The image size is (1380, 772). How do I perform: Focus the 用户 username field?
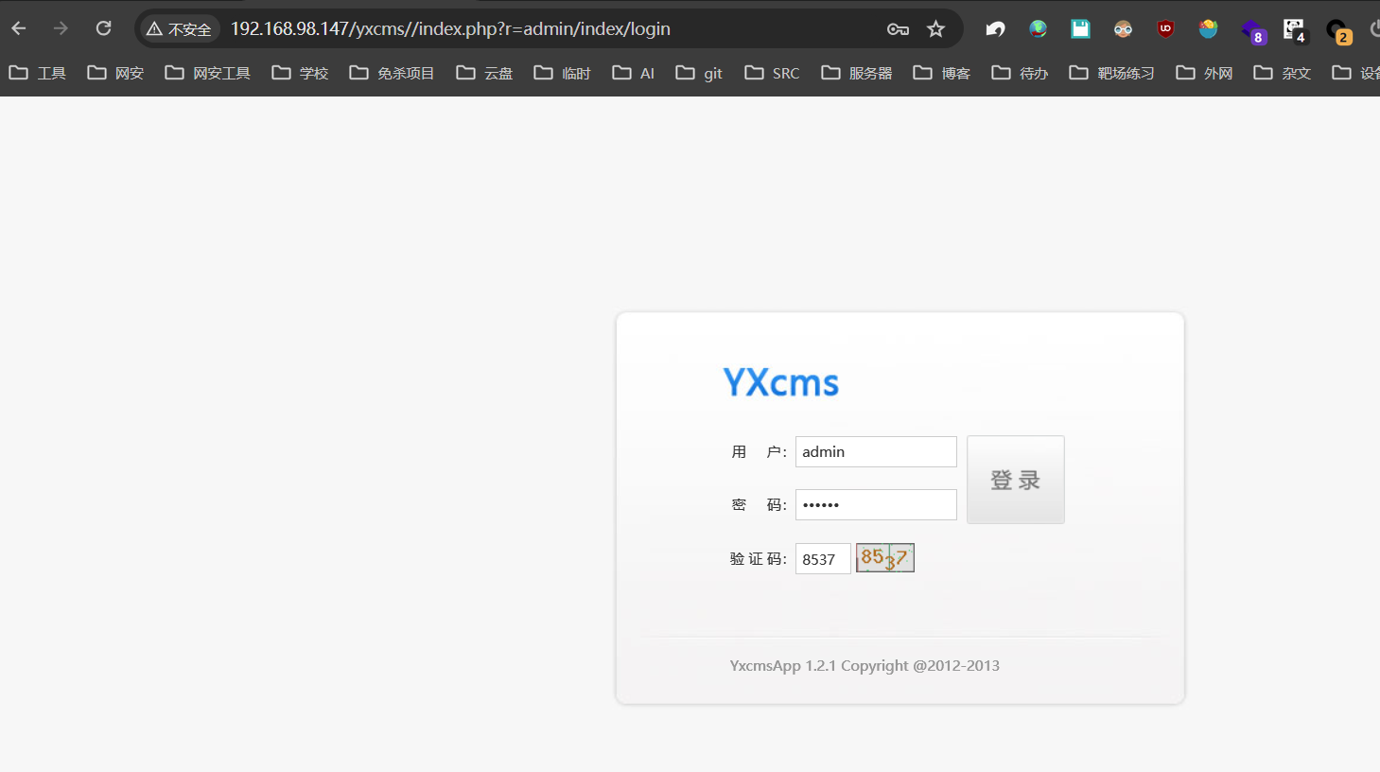[876, 451]
